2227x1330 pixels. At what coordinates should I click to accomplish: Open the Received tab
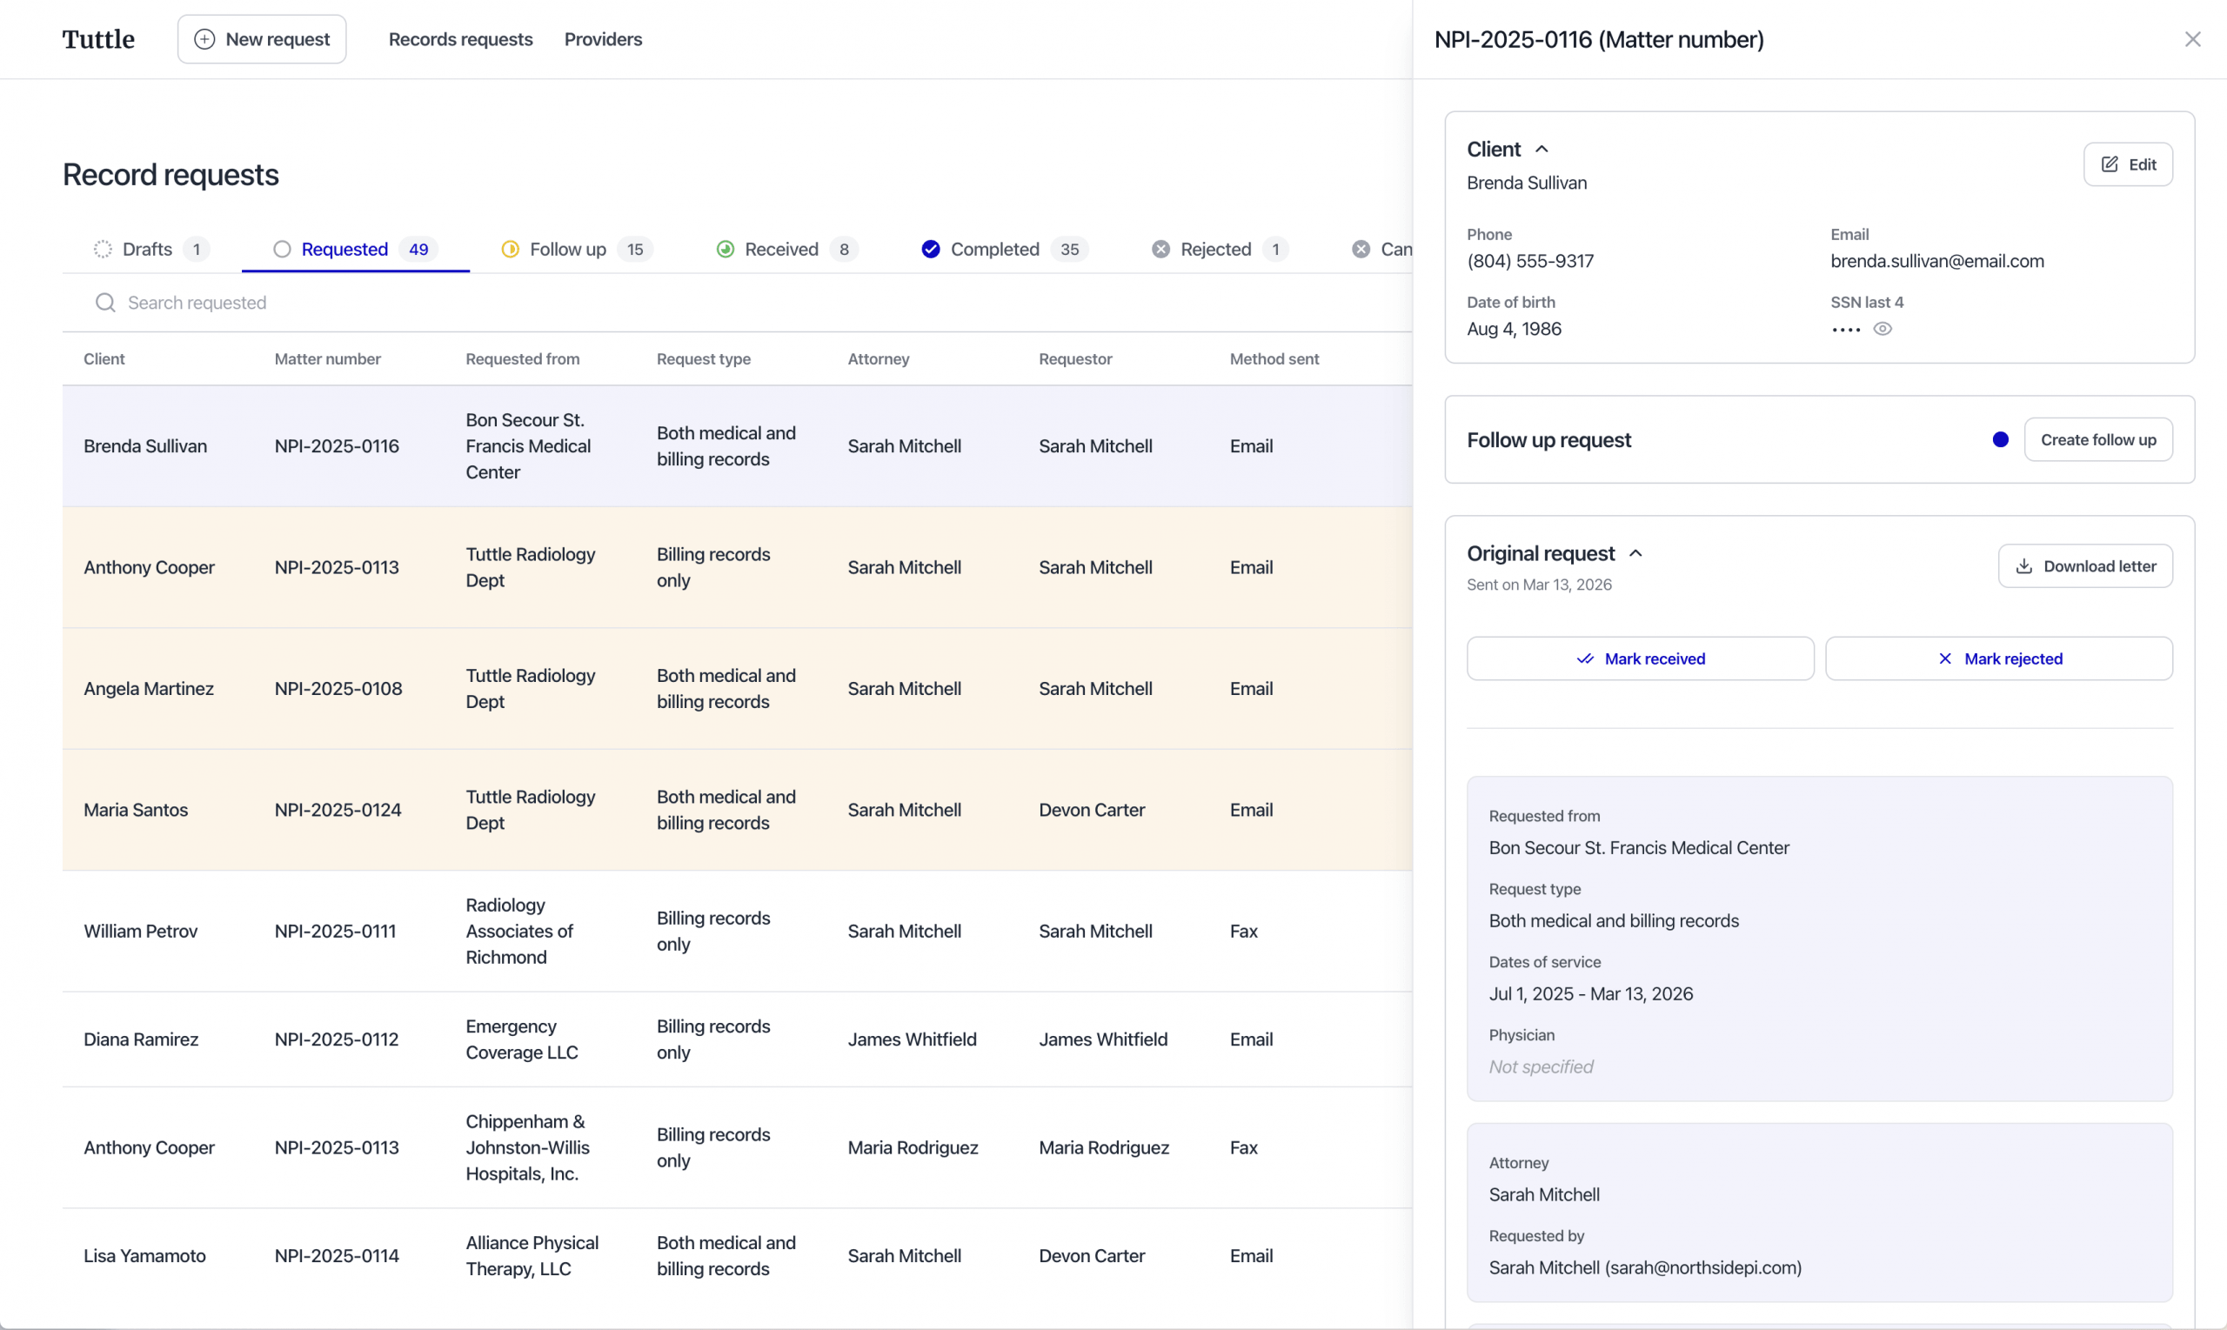tap(780, 249)
